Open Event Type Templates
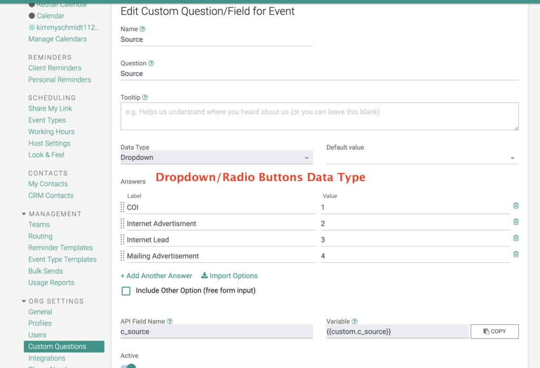Image resolution: width=540 pixels, height=368 pixels. click(x=62, y=259)
